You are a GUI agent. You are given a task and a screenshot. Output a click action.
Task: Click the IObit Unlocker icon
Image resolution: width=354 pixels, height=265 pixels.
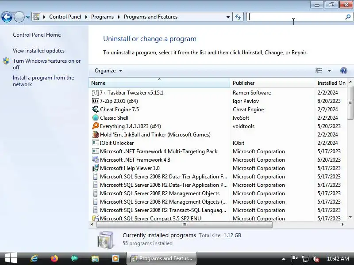[96, 143]
